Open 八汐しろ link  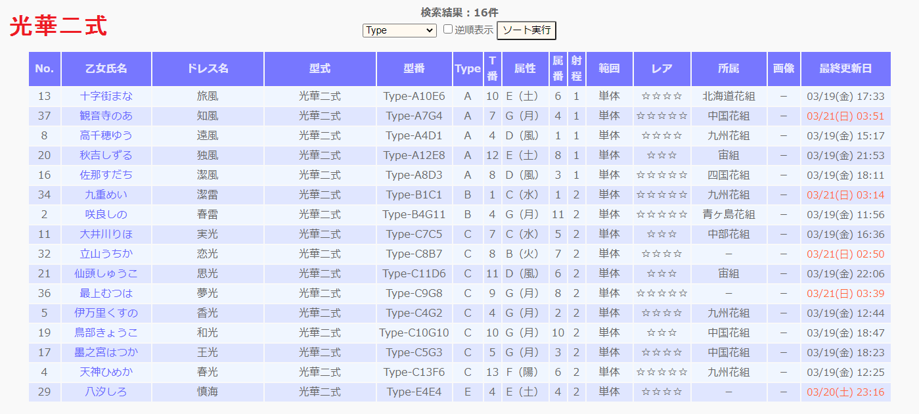click(x=106, y=392)
